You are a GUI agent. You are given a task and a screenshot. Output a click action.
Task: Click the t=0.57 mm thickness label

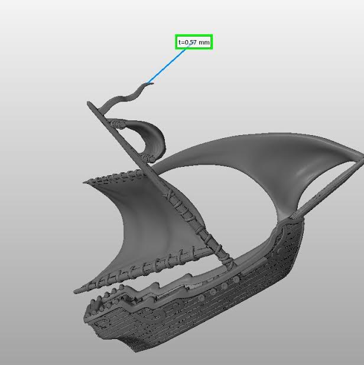194,42
